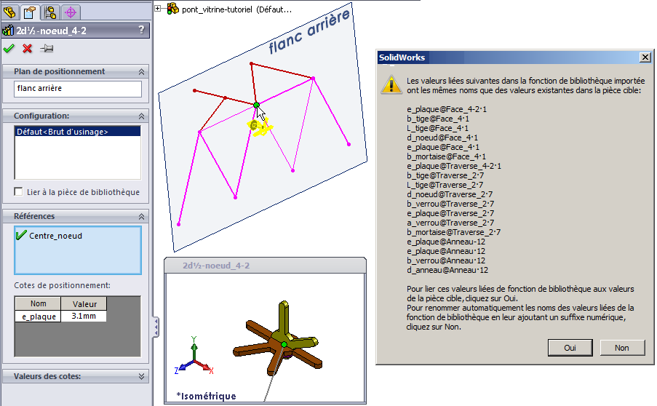Collapse the Références section
The image size is (657, 406).
point(142,217)
